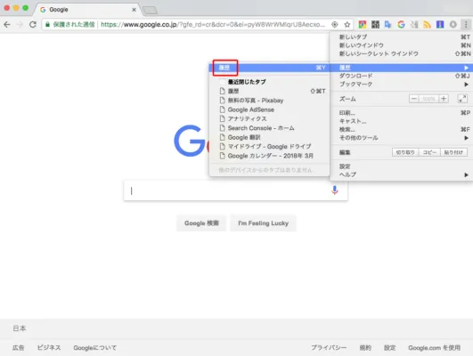Open a new tab with the tab-strip button
The image size is (473, 356).
(150, 11)
